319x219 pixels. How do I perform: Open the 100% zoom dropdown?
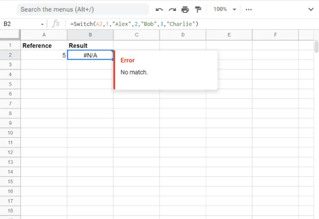click(x=223, y=9)
